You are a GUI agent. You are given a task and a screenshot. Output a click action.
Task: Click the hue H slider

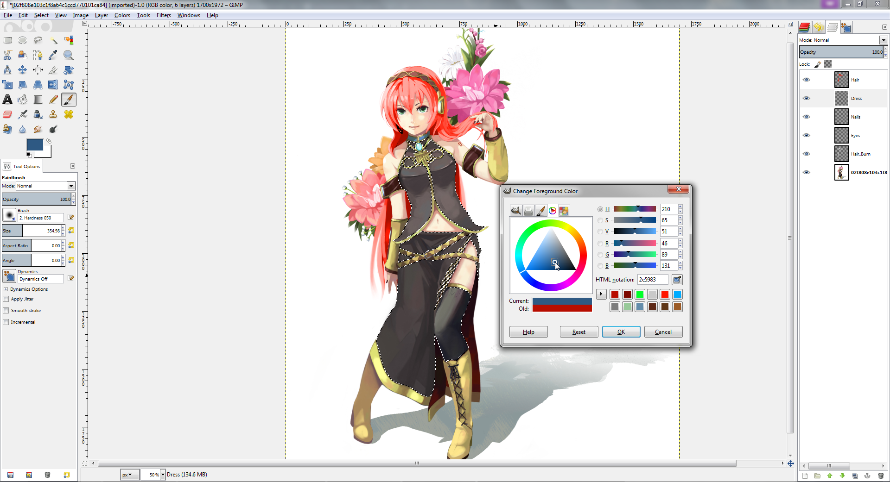tap(635, 209)
